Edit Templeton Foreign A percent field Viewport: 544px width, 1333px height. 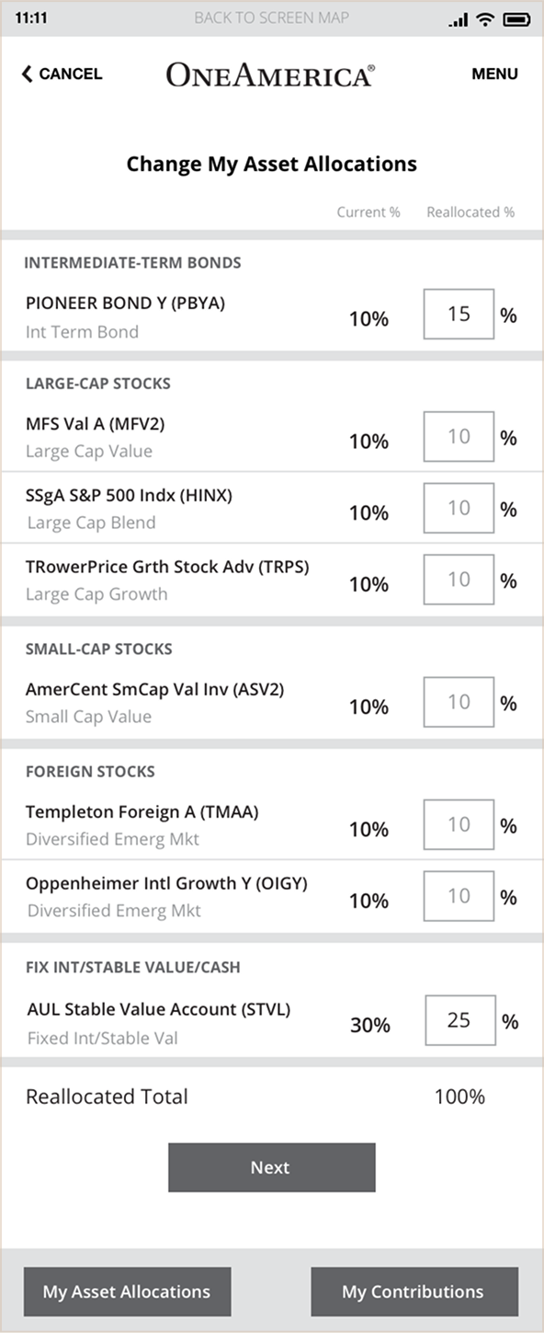[459, 824]
